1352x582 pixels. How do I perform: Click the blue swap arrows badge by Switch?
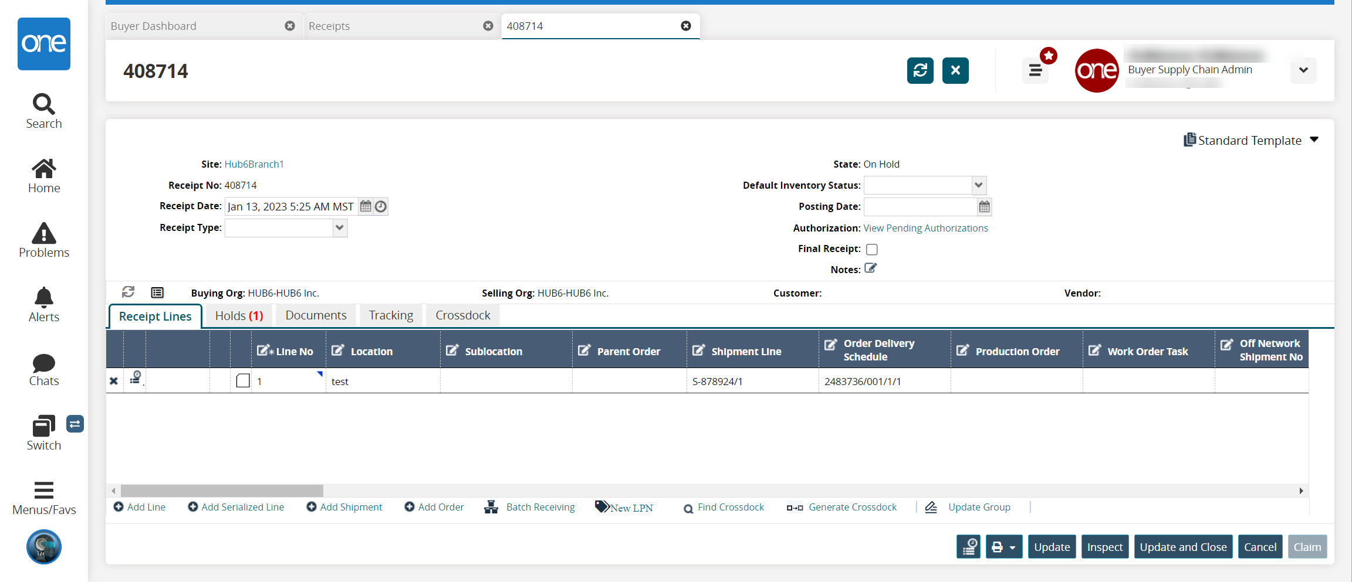[75, 424]
